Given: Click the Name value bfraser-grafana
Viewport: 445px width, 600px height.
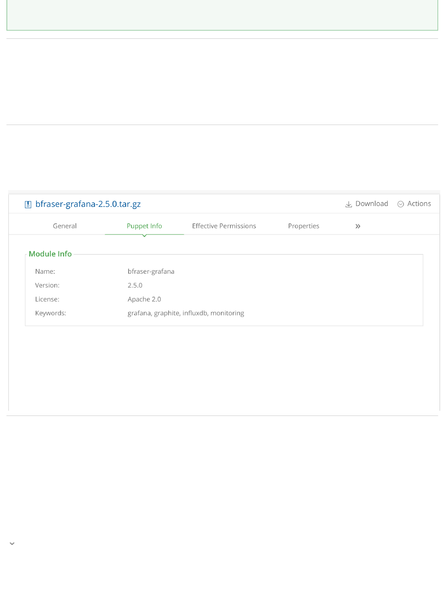Looking at the screenshot, I should coord(151,272).
